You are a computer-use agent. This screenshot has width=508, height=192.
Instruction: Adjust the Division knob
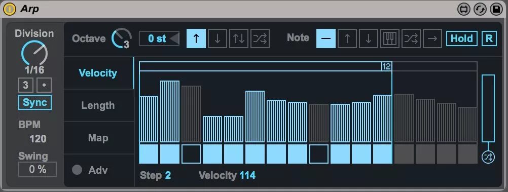pyautogui.click(x=34, y=53)
